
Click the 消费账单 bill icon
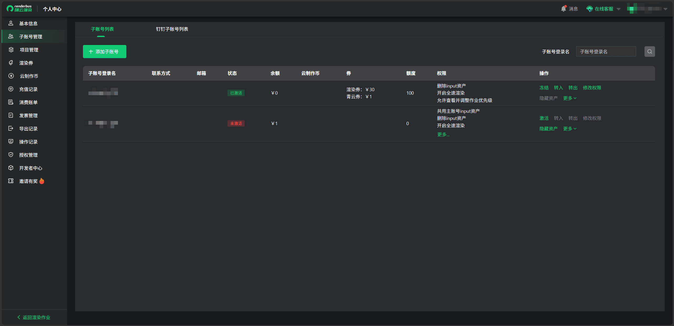point(11,102)
